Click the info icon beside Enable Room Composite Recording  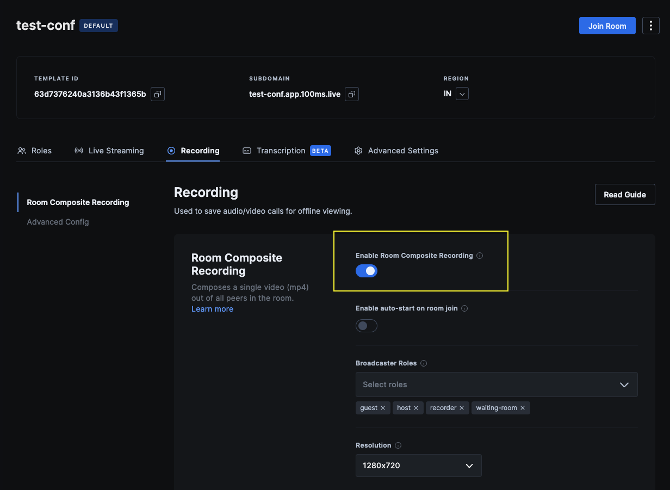tap(480, 255)
